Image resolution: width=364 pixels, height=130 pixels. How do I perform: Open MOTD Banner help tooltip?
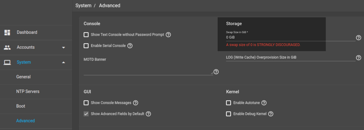tap(216, 72)
